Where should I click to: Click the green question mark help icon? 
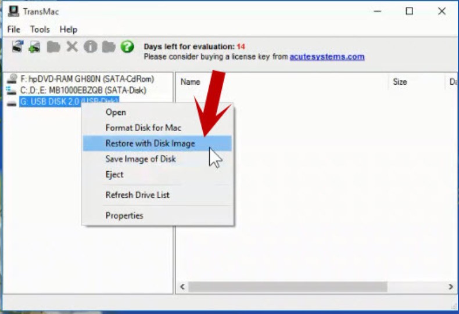[x=127, y=47]
